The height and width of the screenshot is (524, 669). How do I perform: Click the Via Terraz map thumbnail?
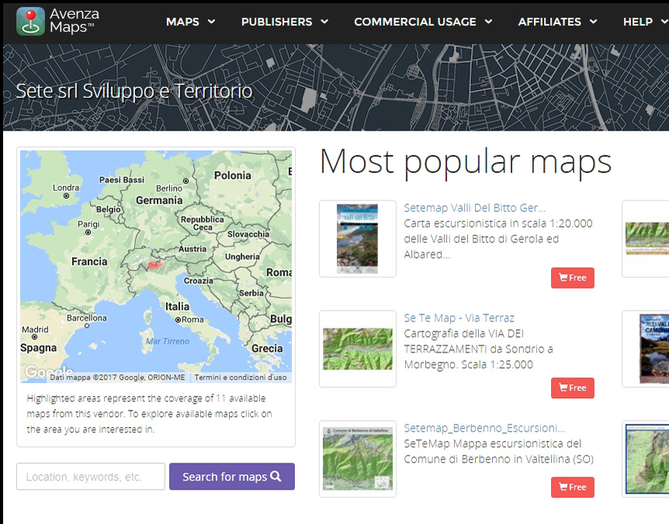pyautogui.click(x=358, y=349)
